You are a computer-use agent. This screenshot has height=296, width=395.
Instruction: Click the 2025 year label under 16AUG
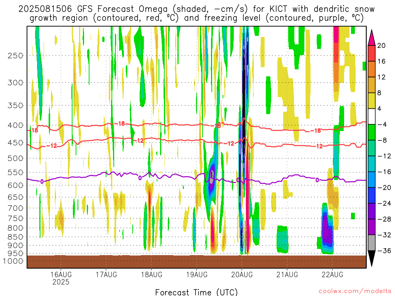(x=61, y=282)
